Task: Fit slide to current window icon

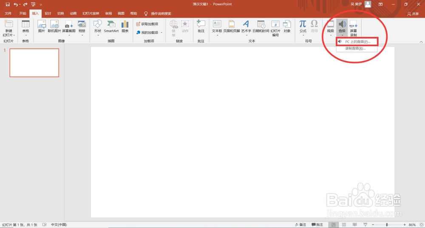Action: coord(422,225)
